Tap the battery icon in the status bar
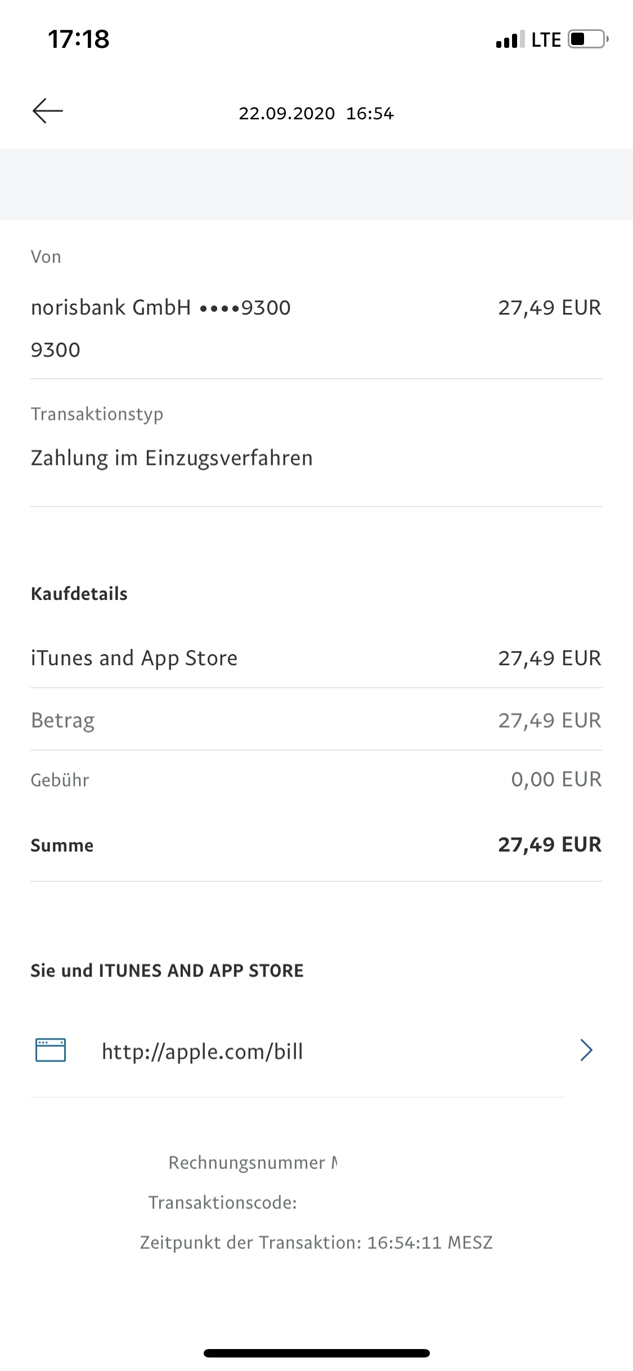The image size is (633, 1371). click(x=587, y=39)
